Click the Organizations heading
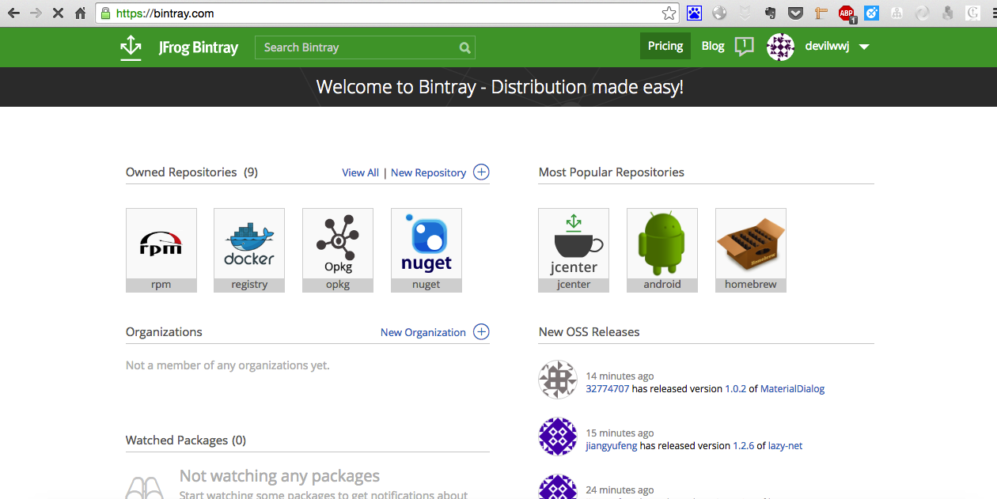The height and width of the screenshot is (499, 997). click(x=164, y=331)
